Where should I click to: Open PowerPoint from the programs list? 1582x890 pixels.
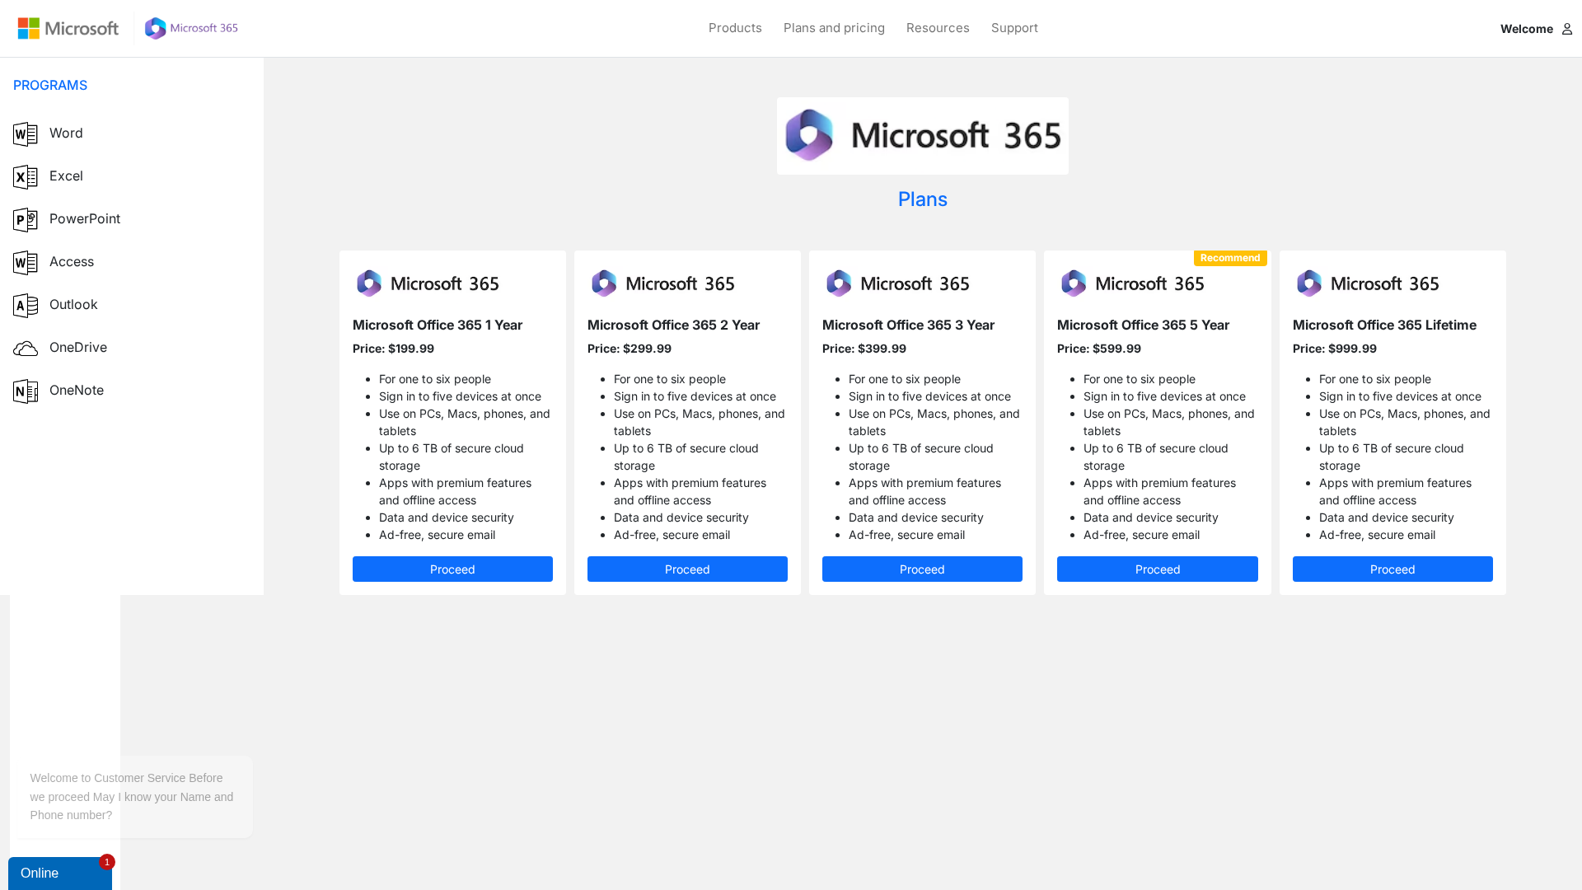[85, 218]
